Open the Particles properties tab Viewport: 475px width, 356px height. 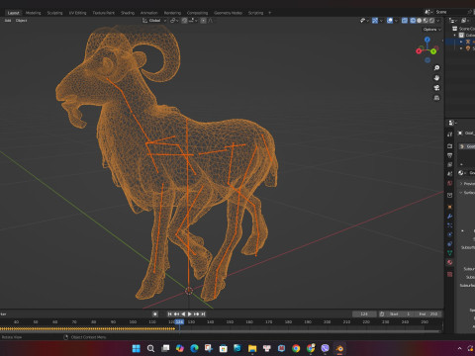click(450, 225)
